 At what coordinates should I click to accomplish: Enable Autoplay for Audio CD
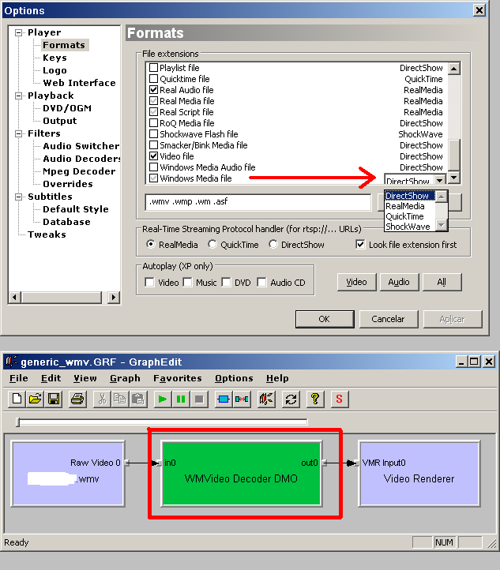tap(261, 282)
